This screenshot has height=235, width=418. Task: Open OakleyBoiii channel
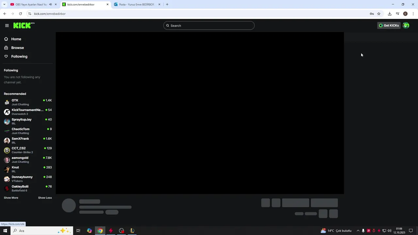click(x=28, y=188)
